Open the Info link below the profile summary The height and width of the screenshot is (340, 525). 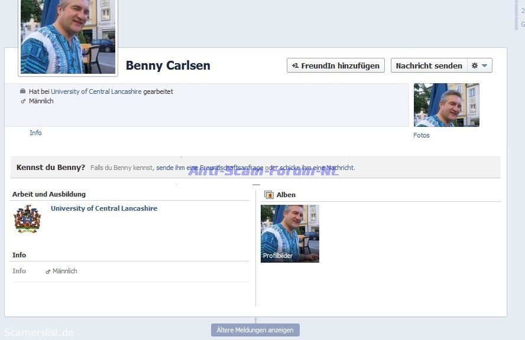[x=35, y=133]
